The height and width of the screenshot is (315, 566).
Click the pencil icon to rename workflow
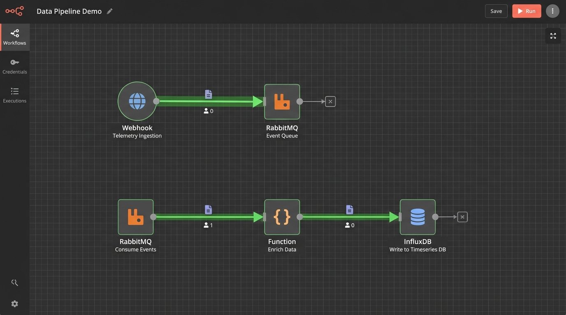point(109,11)
